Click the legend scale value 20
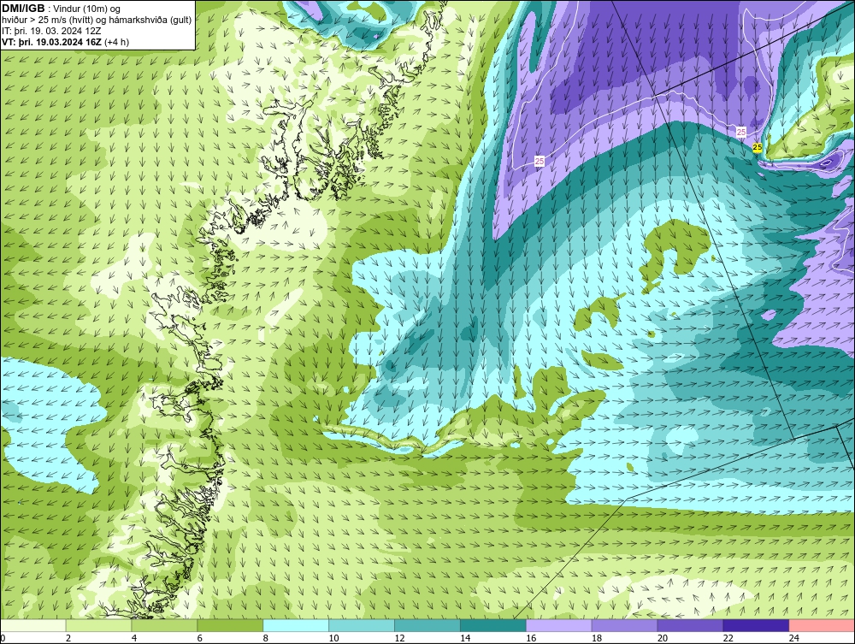The height and width of the screenshot is (644, 855). coord(663,638)
